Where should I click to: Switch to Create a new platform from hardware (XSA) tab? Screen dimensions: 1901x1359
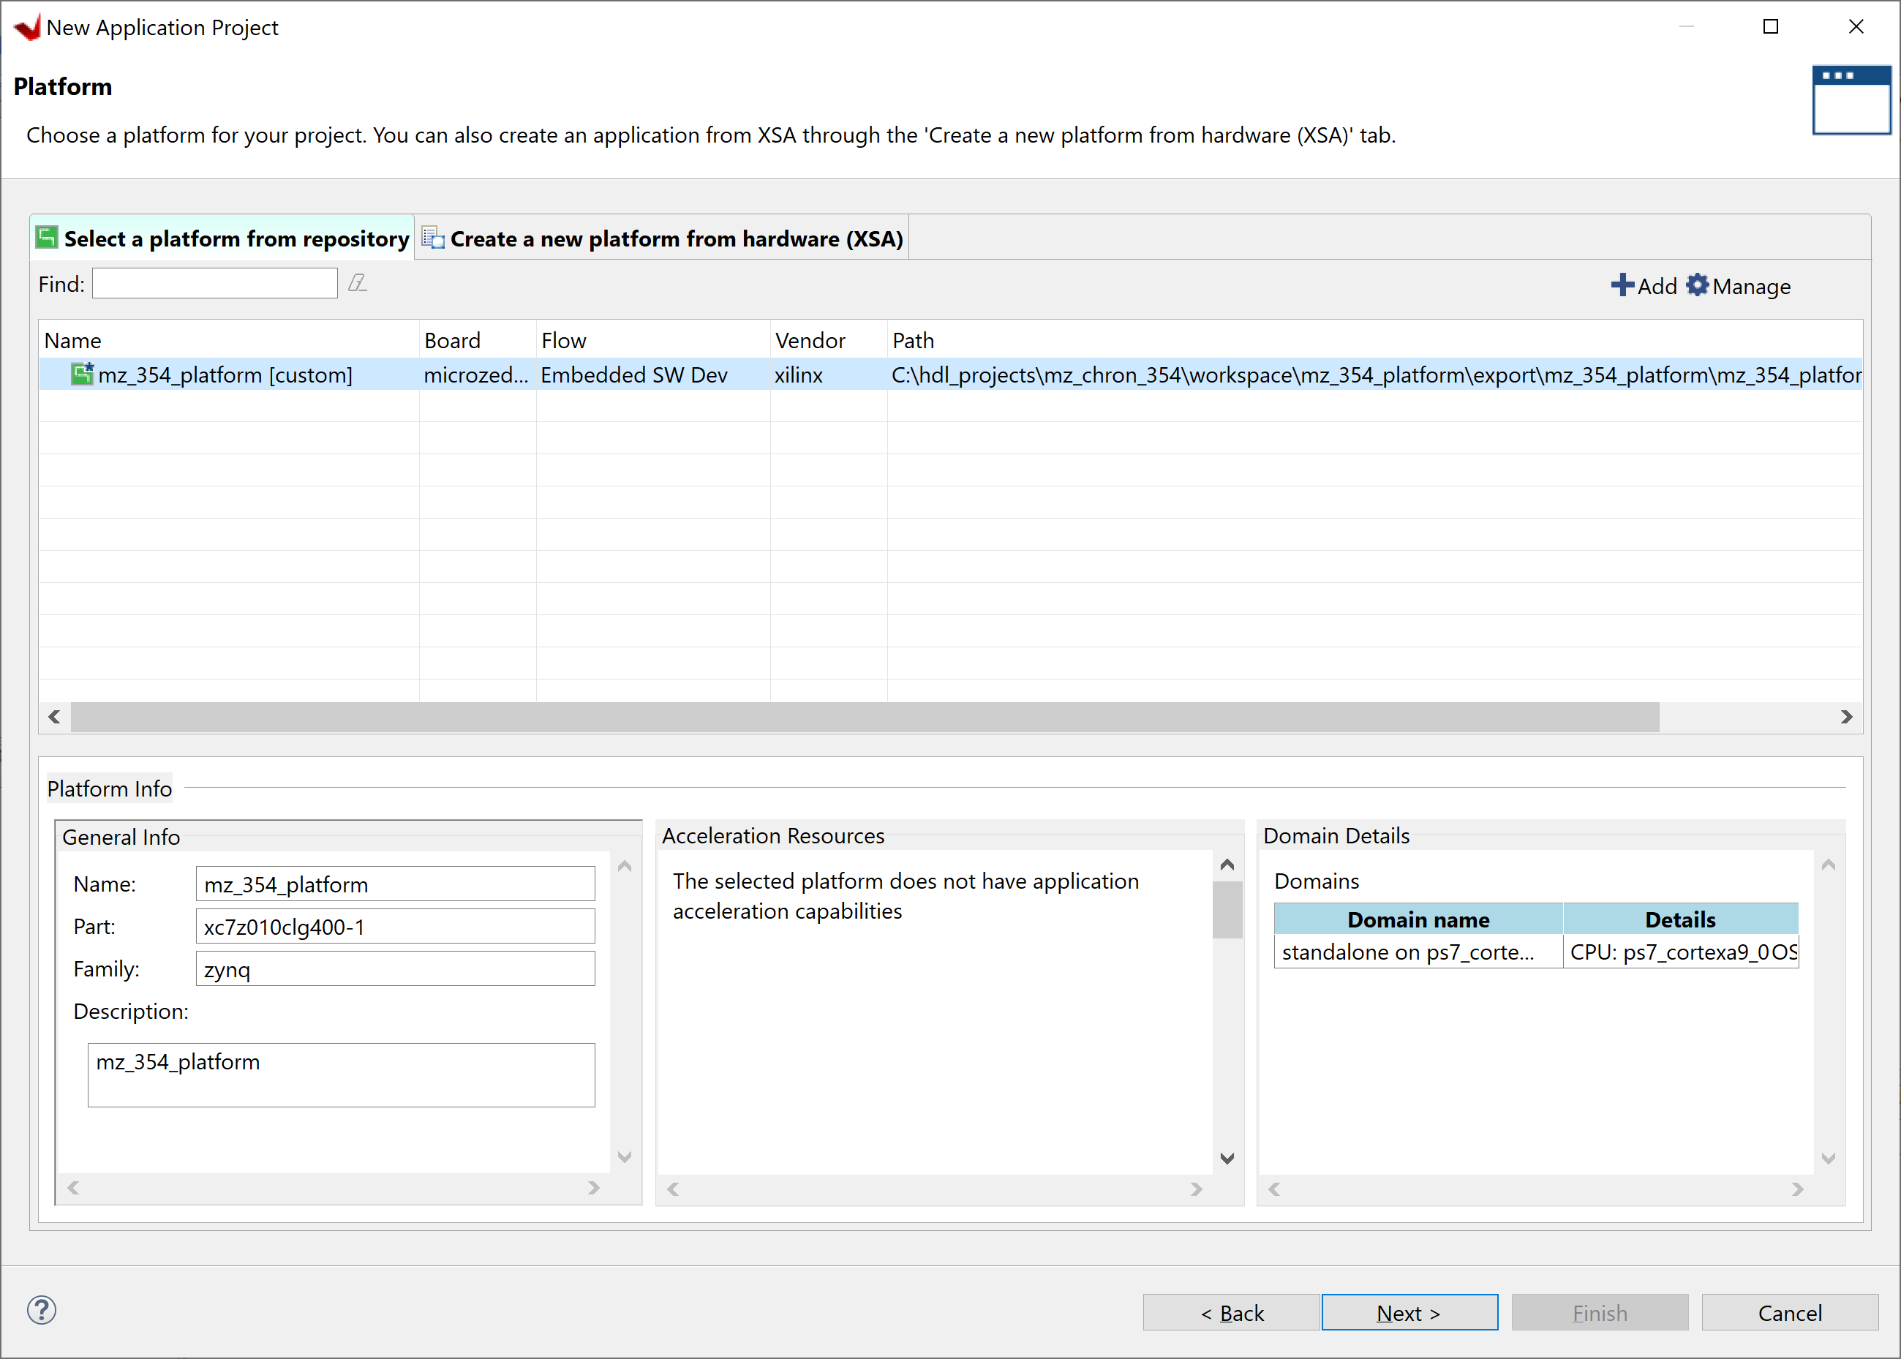(675, 239)
